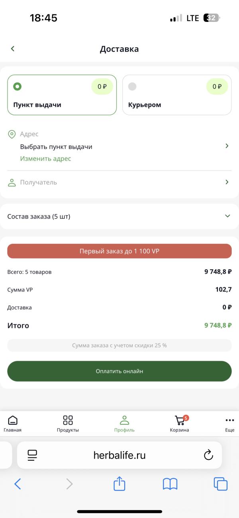Open Safari bookmarks book icon
The image size is (239, 518).
coord(170,484)
